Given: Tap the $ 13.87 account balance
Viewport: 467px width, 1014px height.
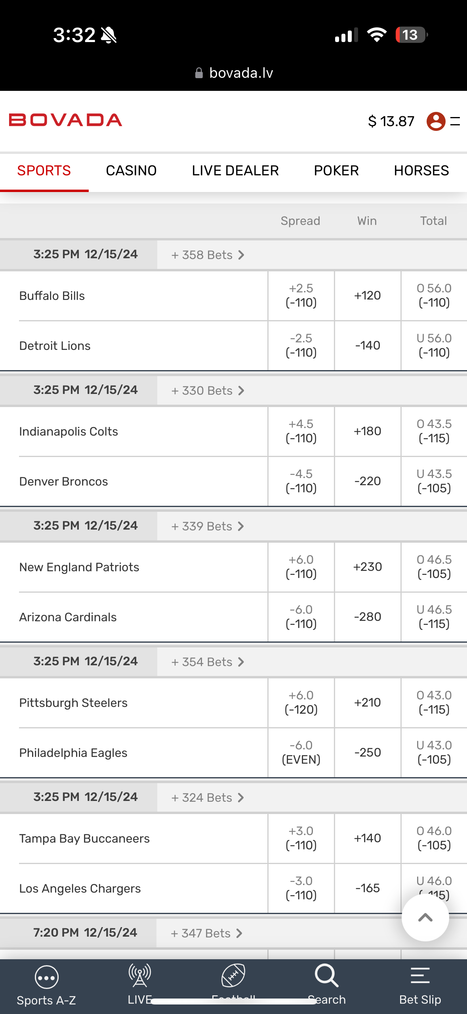Looking at the screenshot, I should click(x=391, y=121).
